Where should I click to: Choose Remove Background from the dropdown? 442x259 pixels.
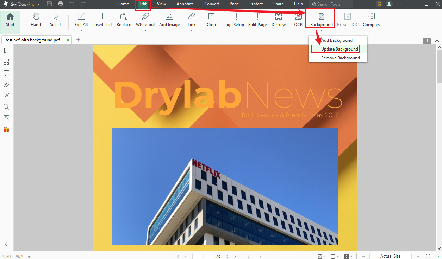pos(338,58)
